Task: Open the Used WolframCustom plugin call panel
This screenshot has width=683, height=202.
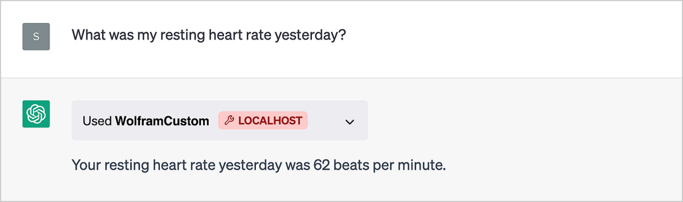Action: point(220,120)
